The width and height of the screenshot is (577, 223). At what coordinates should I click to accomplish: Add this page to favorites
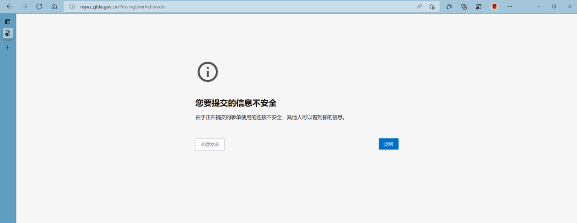(432, 6)
